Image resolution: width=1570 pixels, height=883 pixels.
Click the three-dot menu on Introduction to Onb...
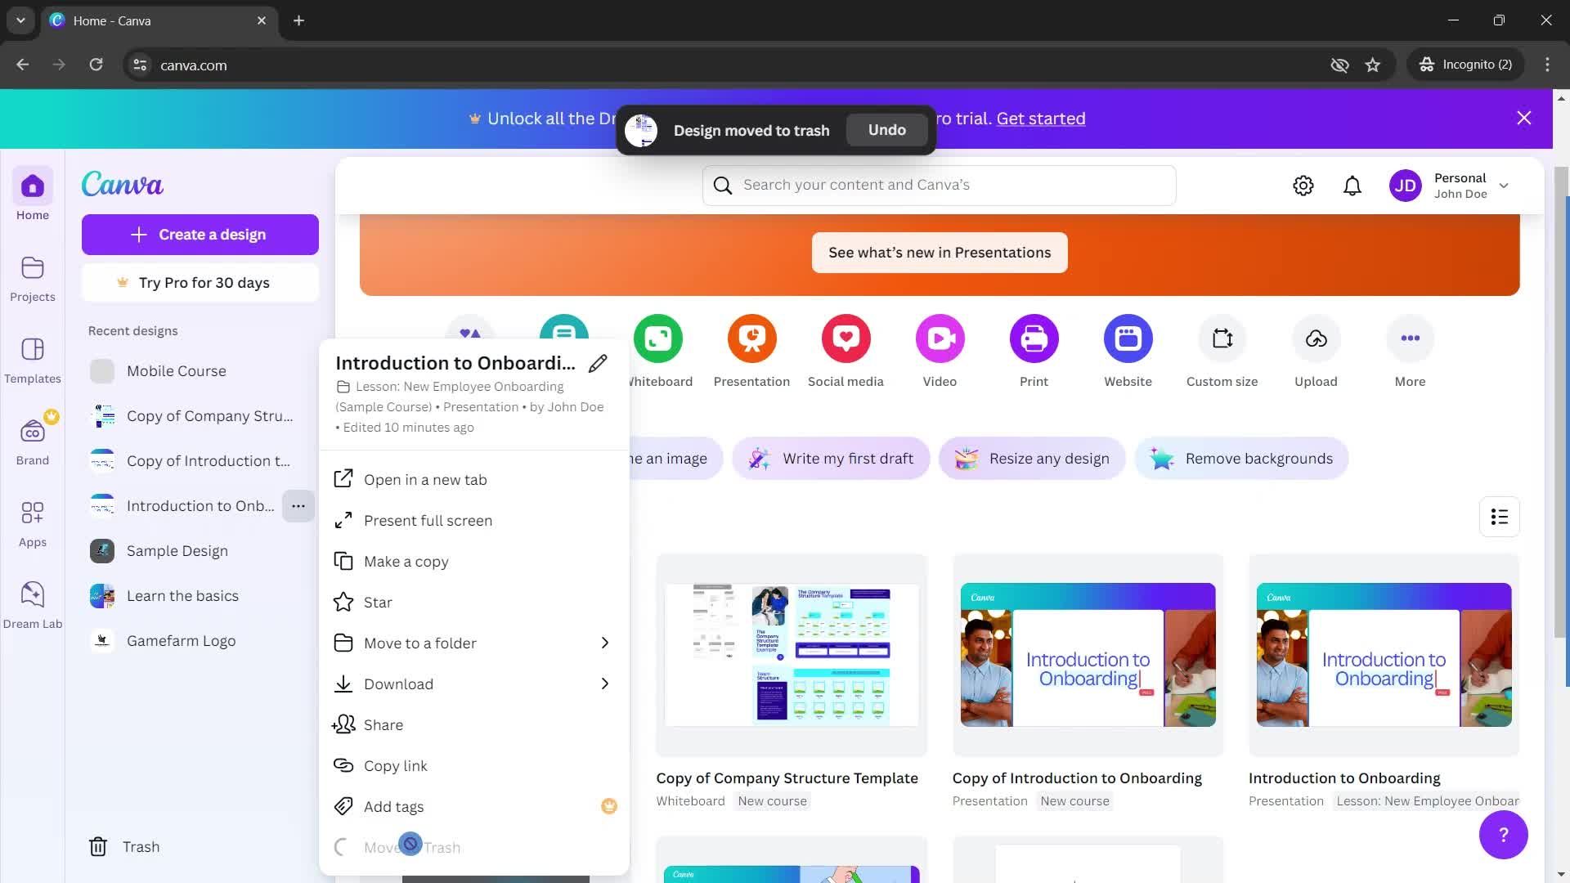(x=298, y=504)
